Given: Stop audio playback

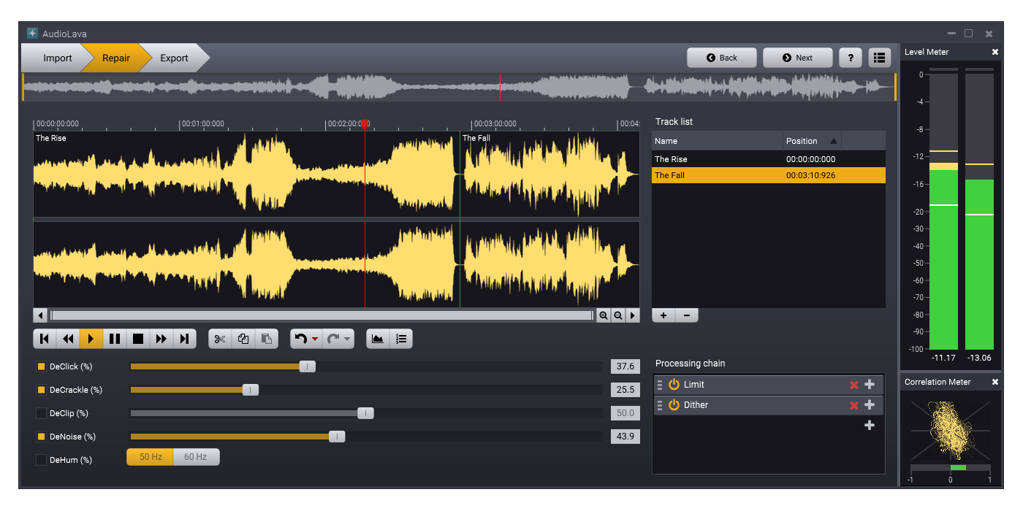Looking at the screenshot, I should point(138,339).
